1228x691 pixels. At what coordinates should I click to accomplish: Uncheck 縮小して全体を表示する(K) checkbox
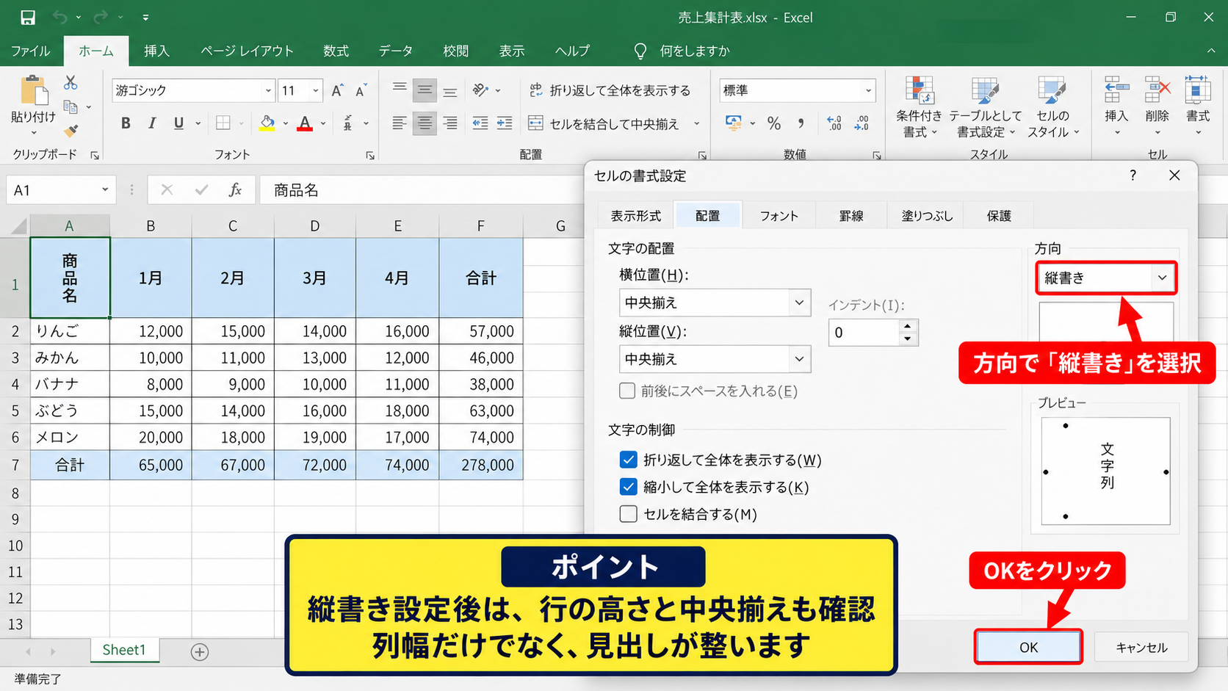628,487
